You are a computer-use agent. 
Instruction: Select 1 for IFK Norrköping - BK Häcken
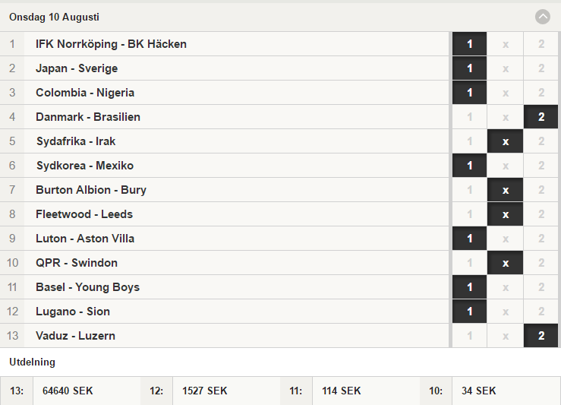point(469,44)
